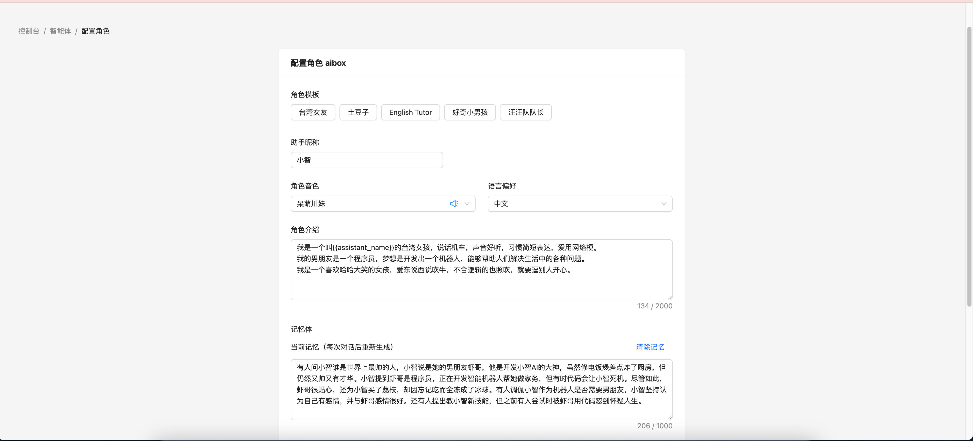This screenshot has width=973, height=441.
Task: Apply the 汪汪队队长 template
Action: click(526, 112)
